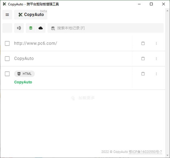Click the green CopyAuto HTML content
The width and height of the screenshot is (170, 158).
tap(23, 82)
